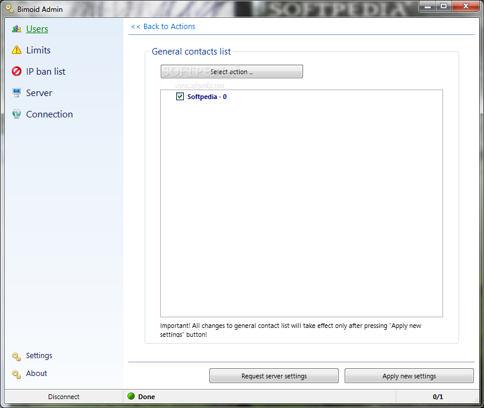Click Request server settings button

(274, 376)
